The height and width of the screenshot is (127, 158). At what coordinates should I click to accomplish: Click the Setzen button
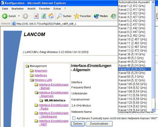tap(78, 124)
